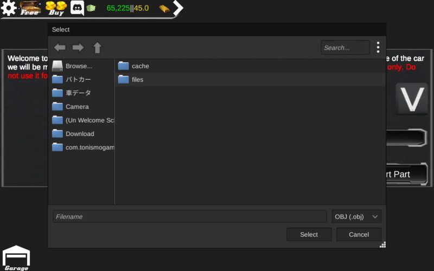Open the three-dot options menu

point(378,47)
